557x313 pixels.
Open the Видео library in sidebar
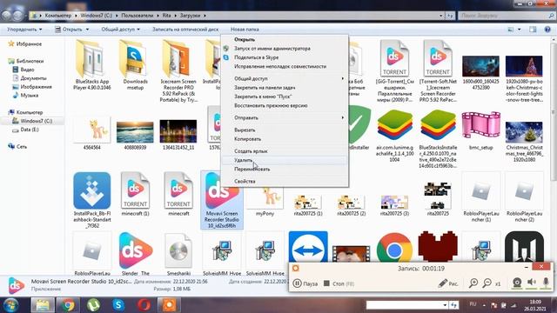(x=23, y=70)
